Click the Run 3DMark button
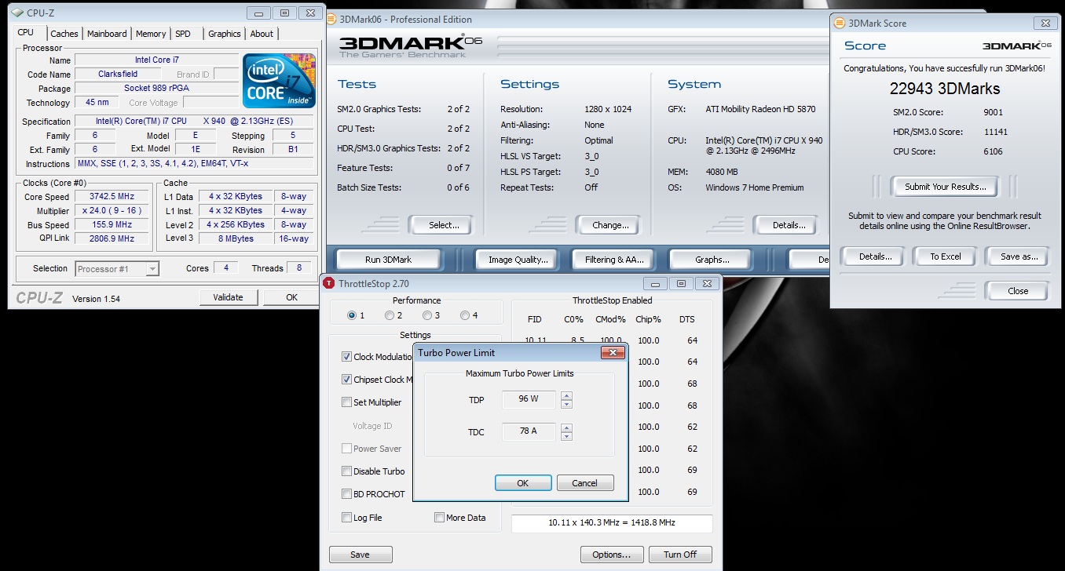Viewport: 1065px width, 571px height. pyautogui.click(x=389, y=260)
